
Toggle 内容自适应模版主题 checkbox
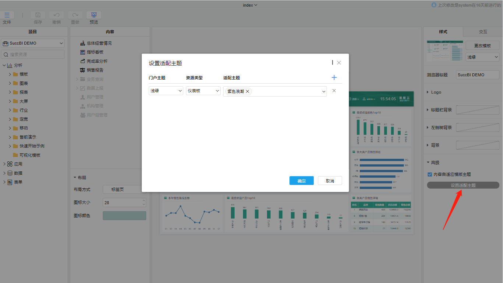tap(429, 174)
